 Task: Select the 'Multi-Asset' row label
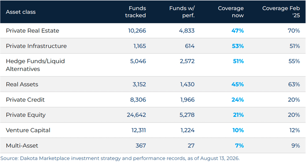[x=22, y=146]
